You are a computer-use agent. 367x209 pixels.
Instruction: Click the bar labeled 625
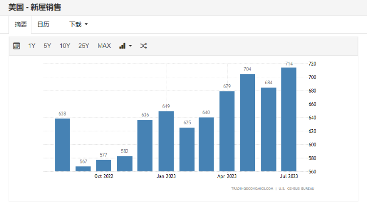187,150
